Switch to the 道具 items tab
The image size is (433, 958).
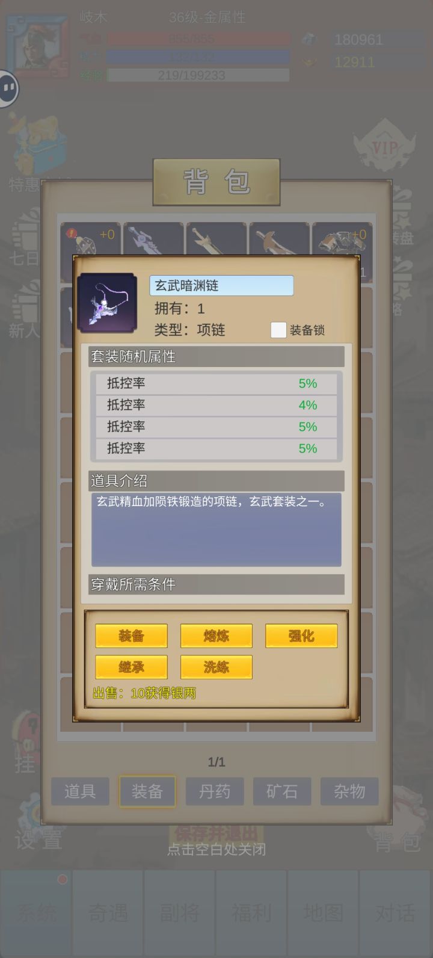click(80, 791)
